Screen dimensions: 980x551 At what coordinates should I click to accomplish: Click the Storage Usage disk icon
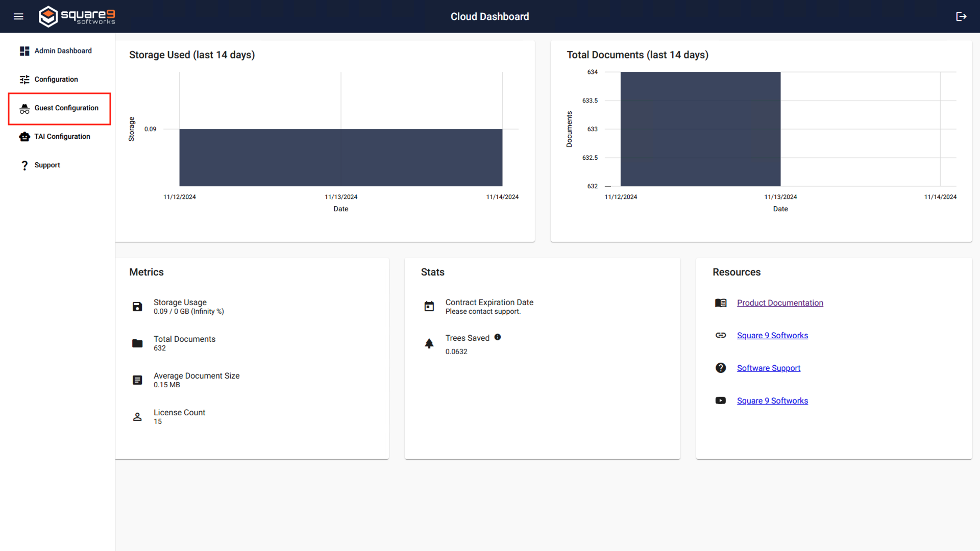pyautogui.click(x=137, y=307)
